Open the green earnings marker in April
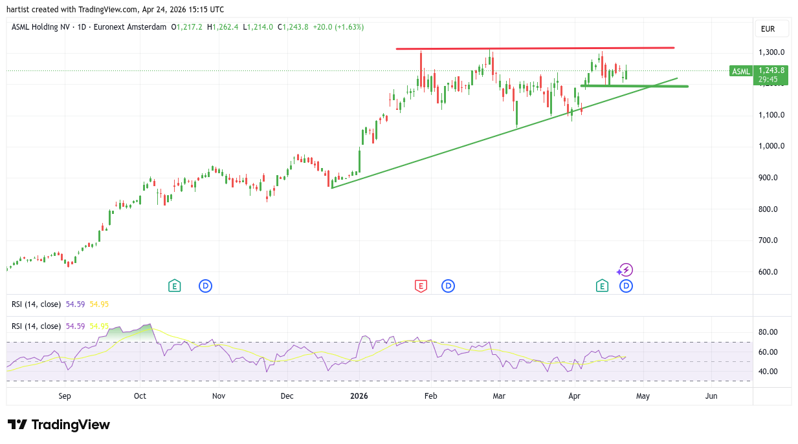The width and height of the screenshot is (798, 444). pos(602,286)
